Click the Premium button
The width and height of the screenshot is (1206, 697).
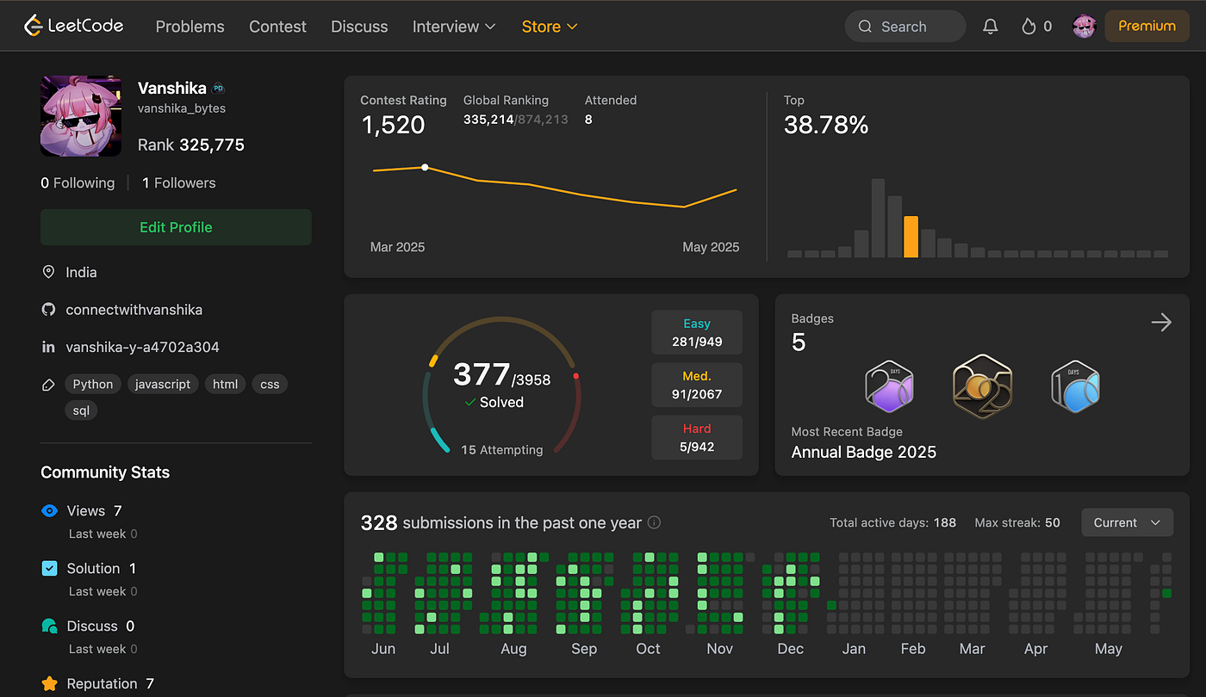(x=1147, y=27)
